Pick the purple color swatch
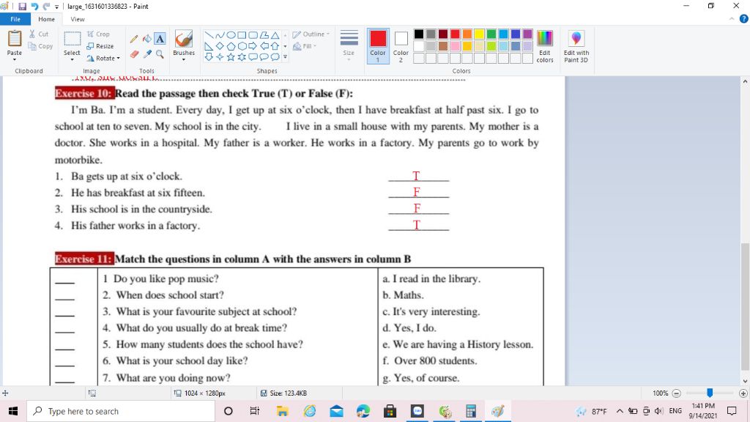The image size is (750, 422). point(527,34)
